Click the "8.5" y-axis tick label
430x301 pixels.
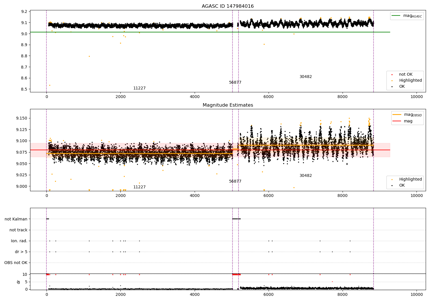24,89
